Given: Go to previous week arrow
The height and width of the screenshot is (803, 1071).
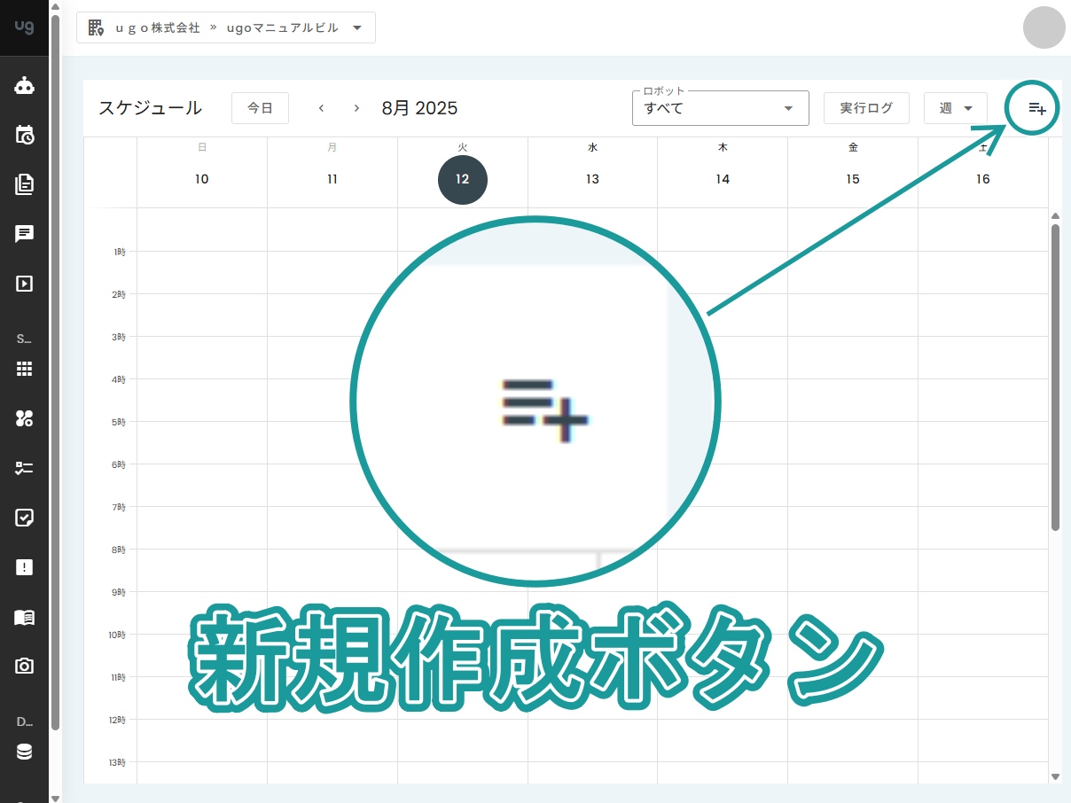Looking at the screenshot, I should [321, 108].
